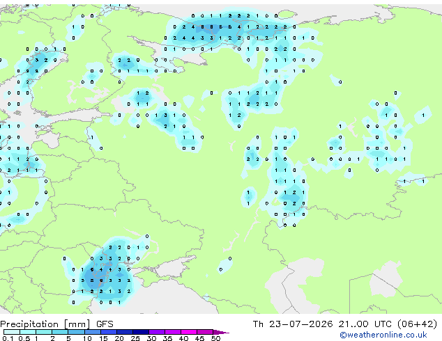Click the "25" legend scale value
Viewport: 442px width, 341px height.
tap(135, 338)
